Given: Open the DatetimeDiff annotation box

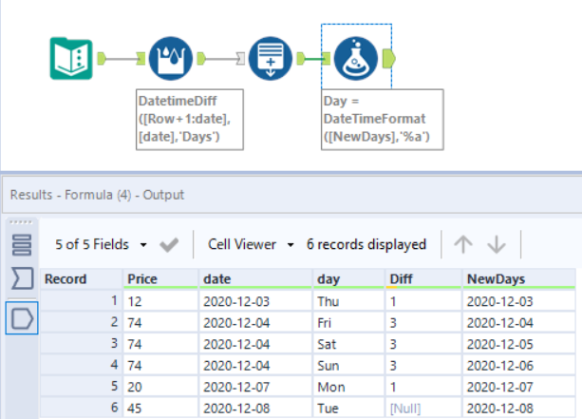Looking at the screenshot, I should (x=190, y=119).
